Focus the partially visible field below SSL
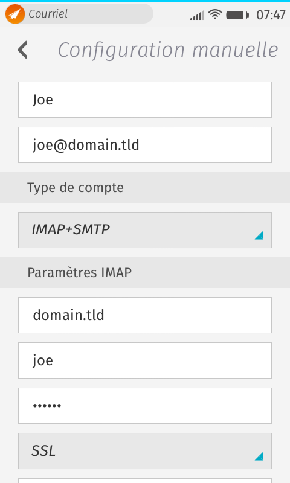290x483 pixels. (145, 481)
